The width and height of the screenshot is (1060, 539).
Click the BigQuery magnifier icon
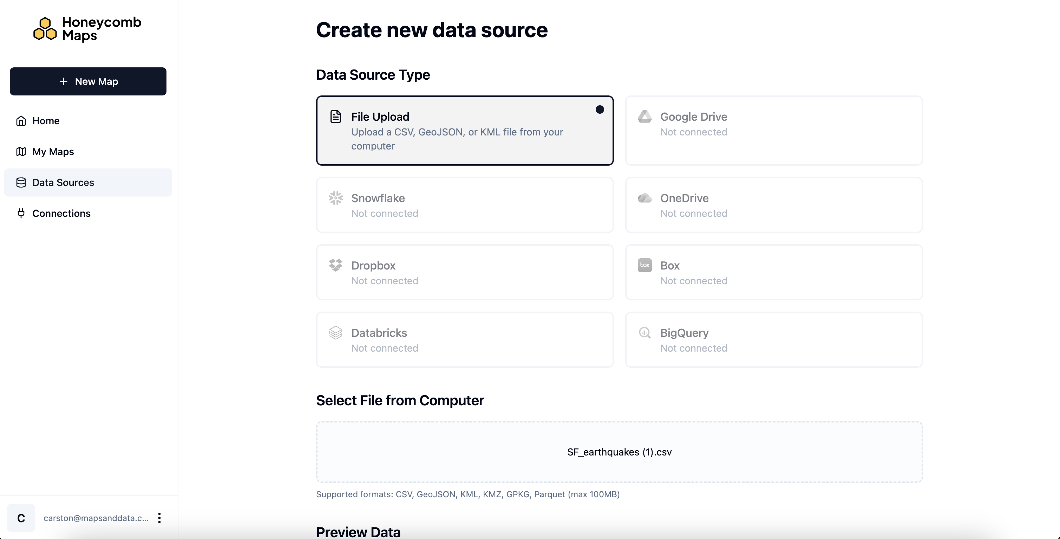tap(645, 333)
